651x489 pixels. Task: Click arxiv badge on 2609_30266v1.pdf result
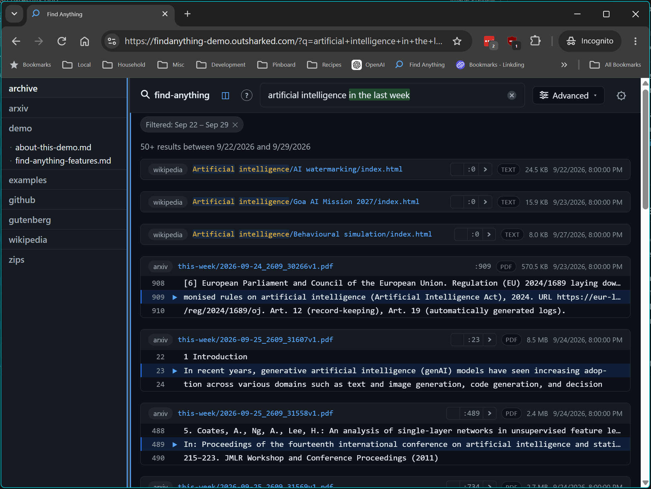tap(161, 267)
